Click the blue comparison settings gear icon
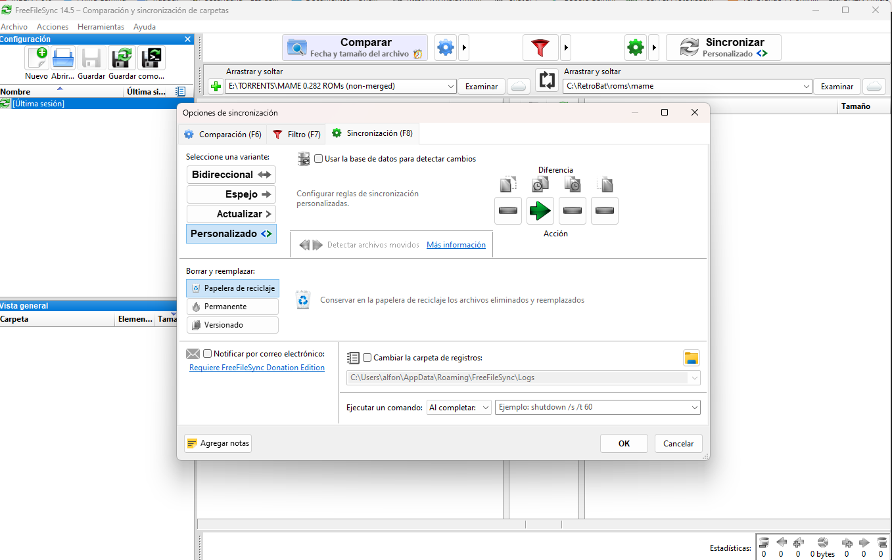Screen dimensions: 892x560 446,47
